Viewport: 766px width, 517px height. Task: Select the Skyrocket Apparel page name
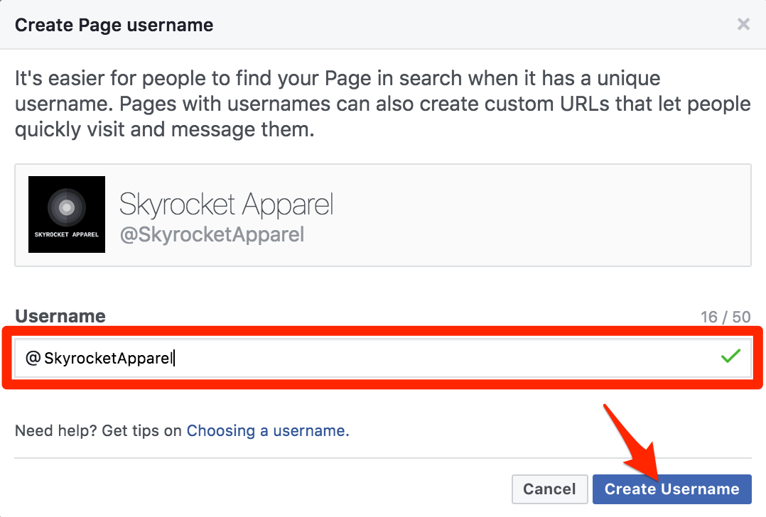click(226, 205)
